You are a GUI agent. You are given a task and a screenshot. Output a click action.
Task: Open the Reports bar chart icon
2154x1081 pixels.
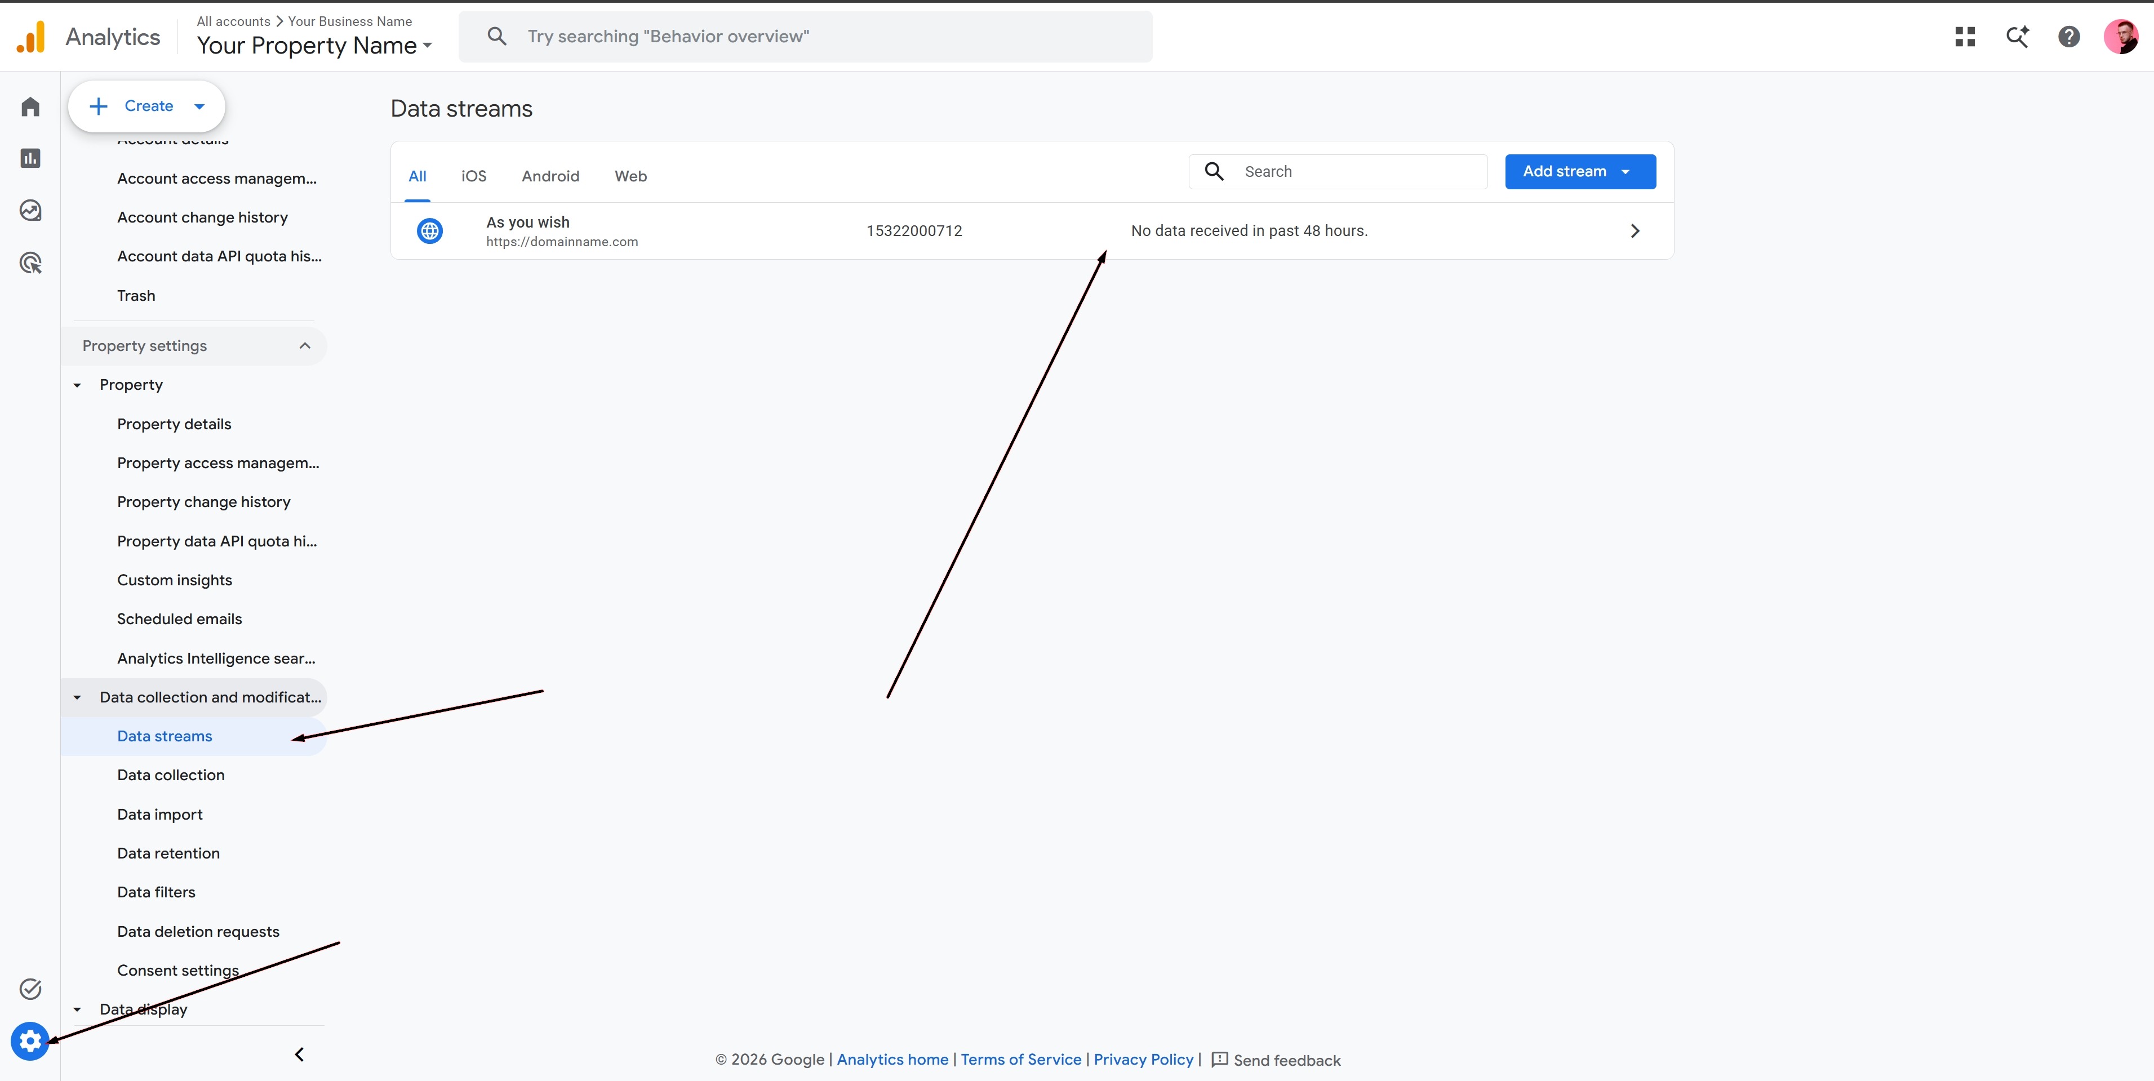pyautogui.click(x=30, y=158)
